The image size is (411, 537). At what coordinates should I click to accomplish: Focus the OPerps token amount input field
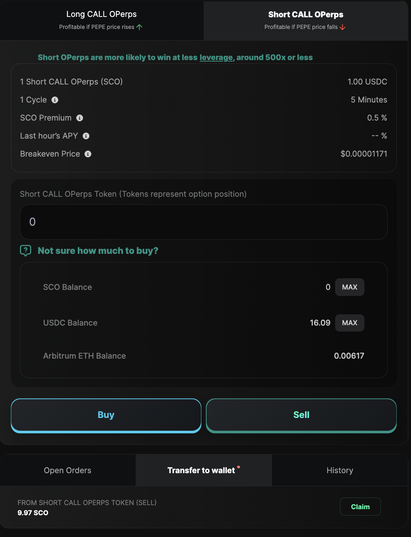point(204,222)
